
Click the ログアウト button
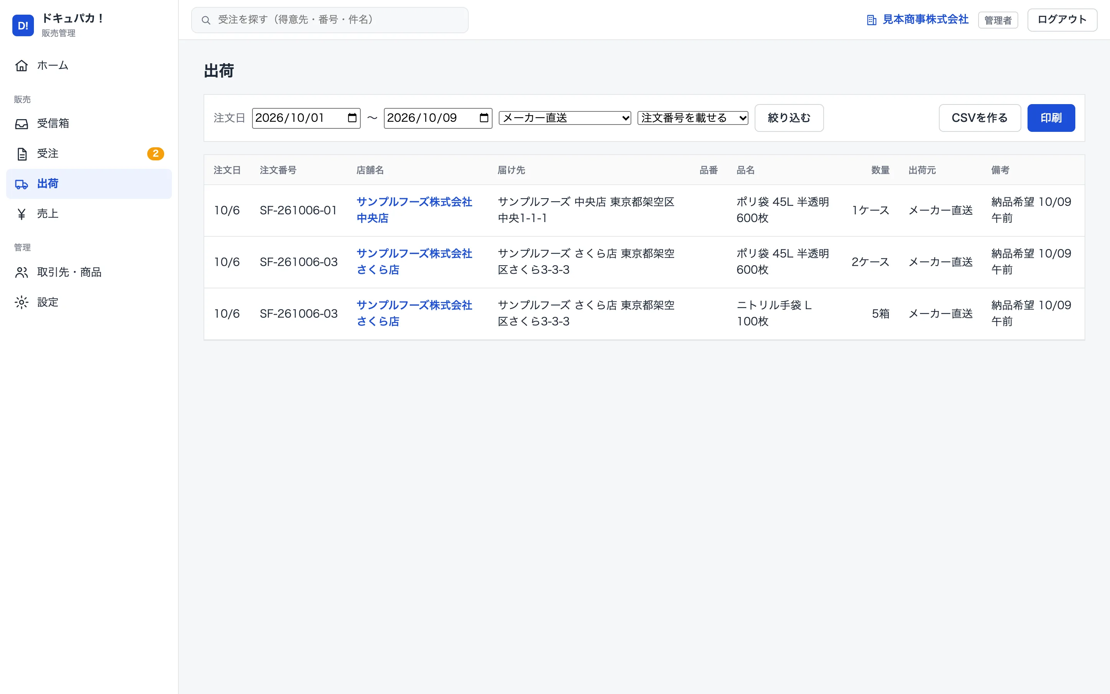[x=1062, y=20]
